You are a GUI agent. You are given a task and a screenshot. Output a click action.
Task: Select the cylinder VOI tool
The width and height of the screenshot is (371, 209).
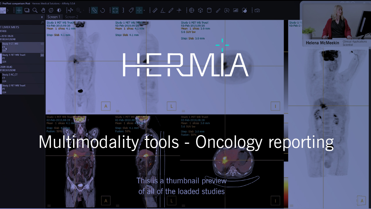click(209, 10)
